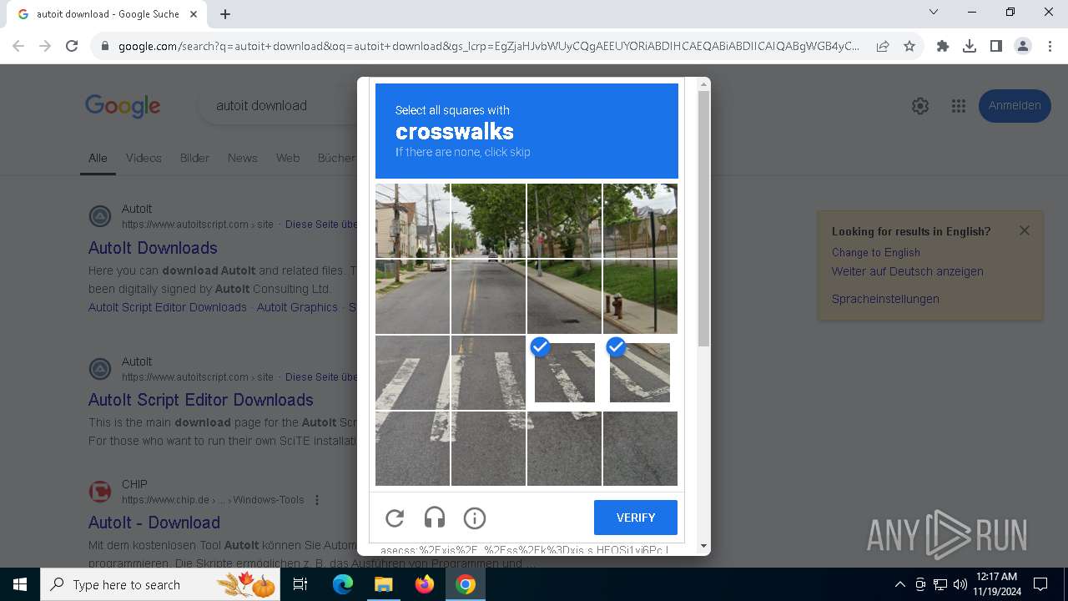Switch to Bilder search tab
1068x601 pixels.
click(x=194, y=158)
